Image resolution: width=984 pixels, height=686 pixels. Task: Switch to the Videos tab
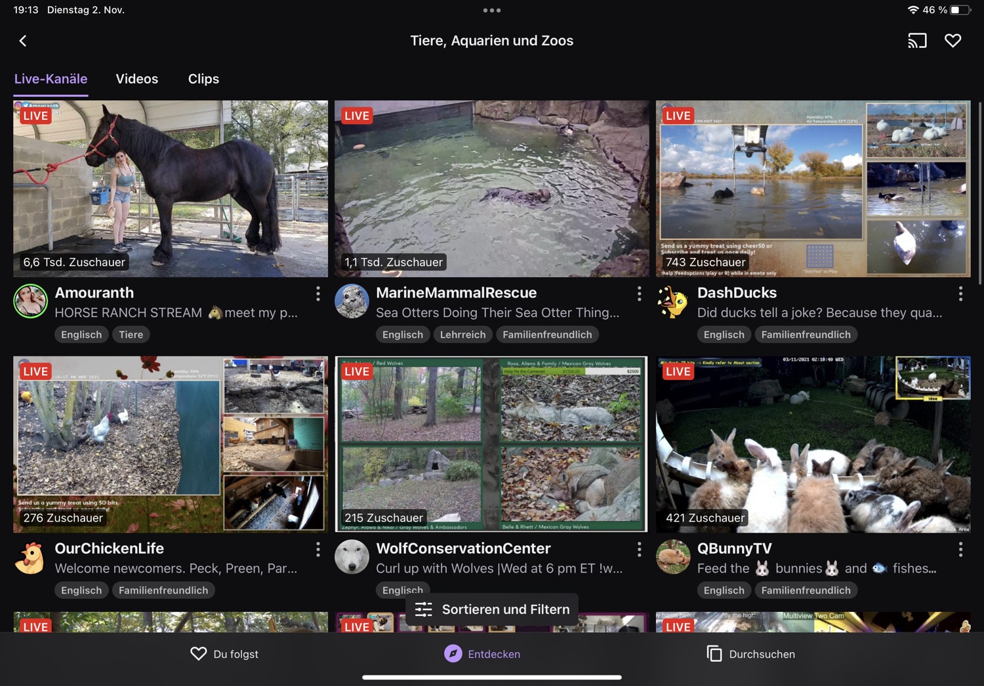(x=136, y=79)
